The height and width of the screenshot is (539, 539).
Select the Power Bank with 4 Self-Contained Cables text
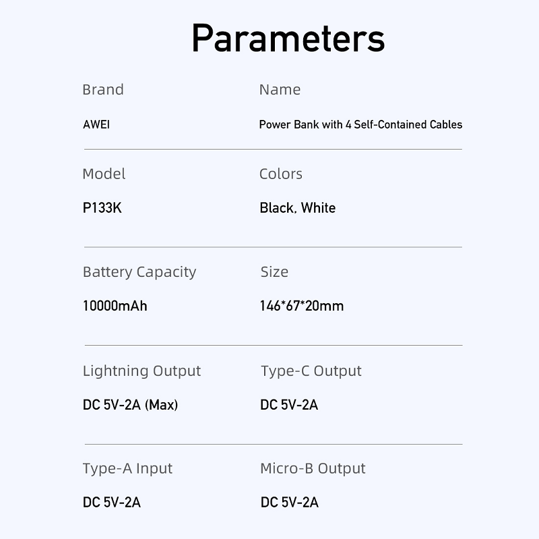click(x=360, y=125)
